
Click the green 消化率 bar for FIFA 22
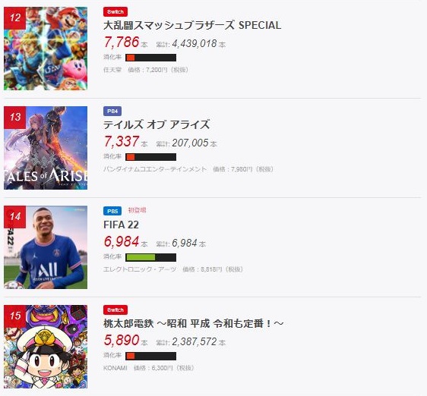[150, 257]
